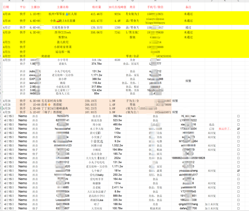Click the 小鱼 晚上8点直播 cell
This screenshot has width=249, height=211.
[63, 21]
